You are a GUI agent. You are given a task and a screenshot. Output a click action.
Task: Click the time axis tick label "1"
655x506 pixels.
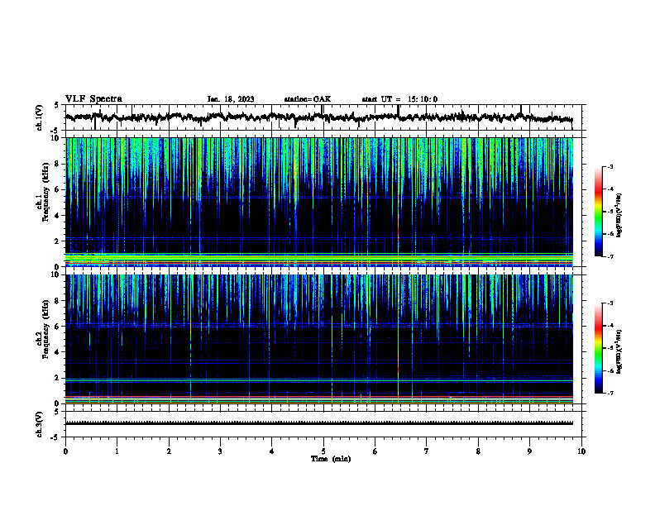coord(117,451)
